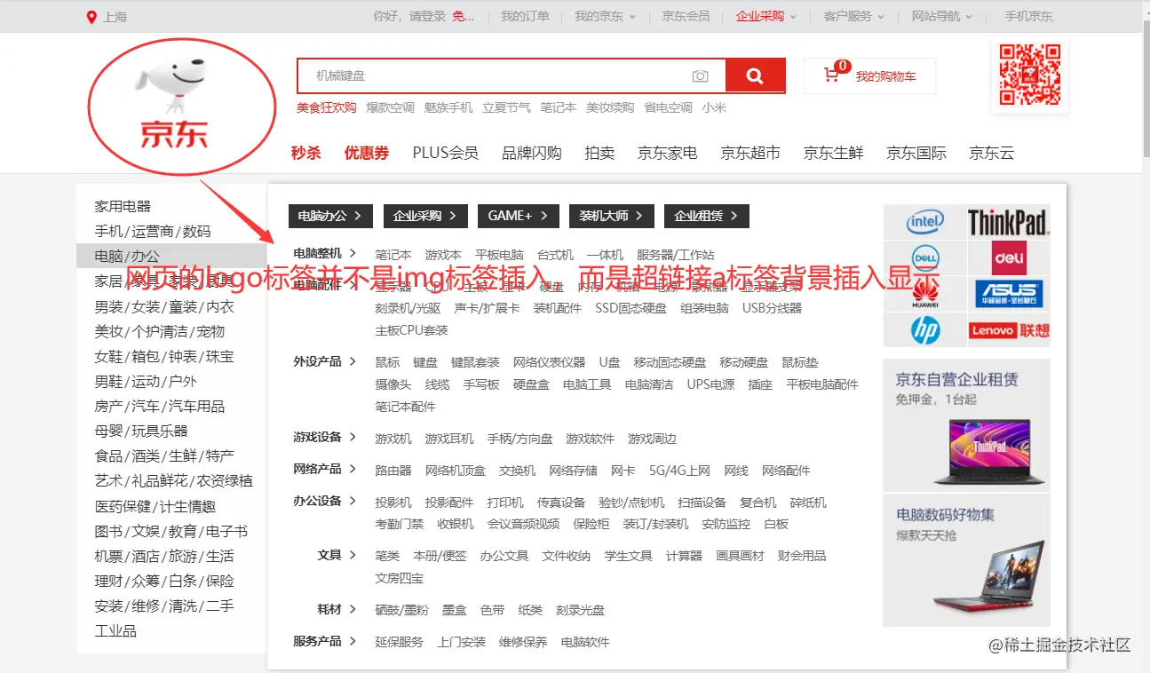Open the 服务器/工作站 link
Screen dimensions: 1150x673
point(675,255)
